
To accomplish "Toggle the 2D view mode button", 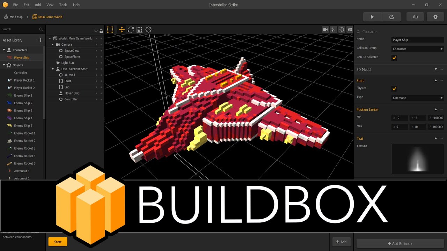I will click(x=350, y=30).
